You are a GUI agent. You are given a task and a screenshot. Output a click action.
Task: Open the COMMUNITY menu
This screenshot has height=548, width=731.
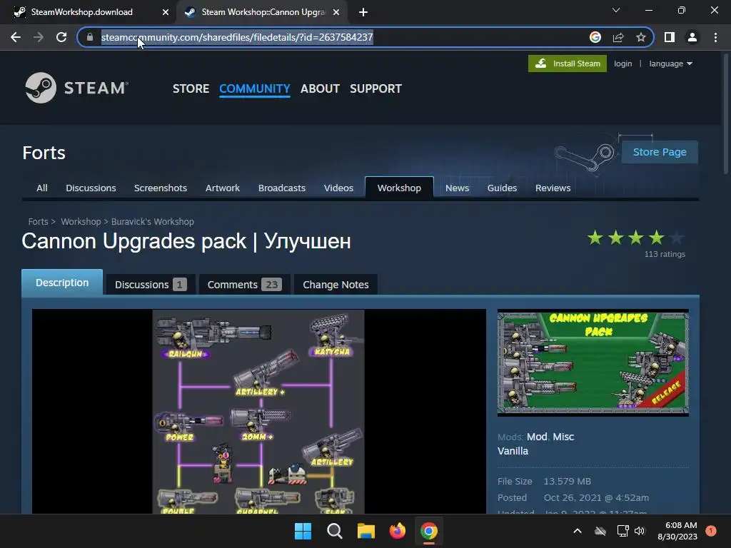point(255,88)
